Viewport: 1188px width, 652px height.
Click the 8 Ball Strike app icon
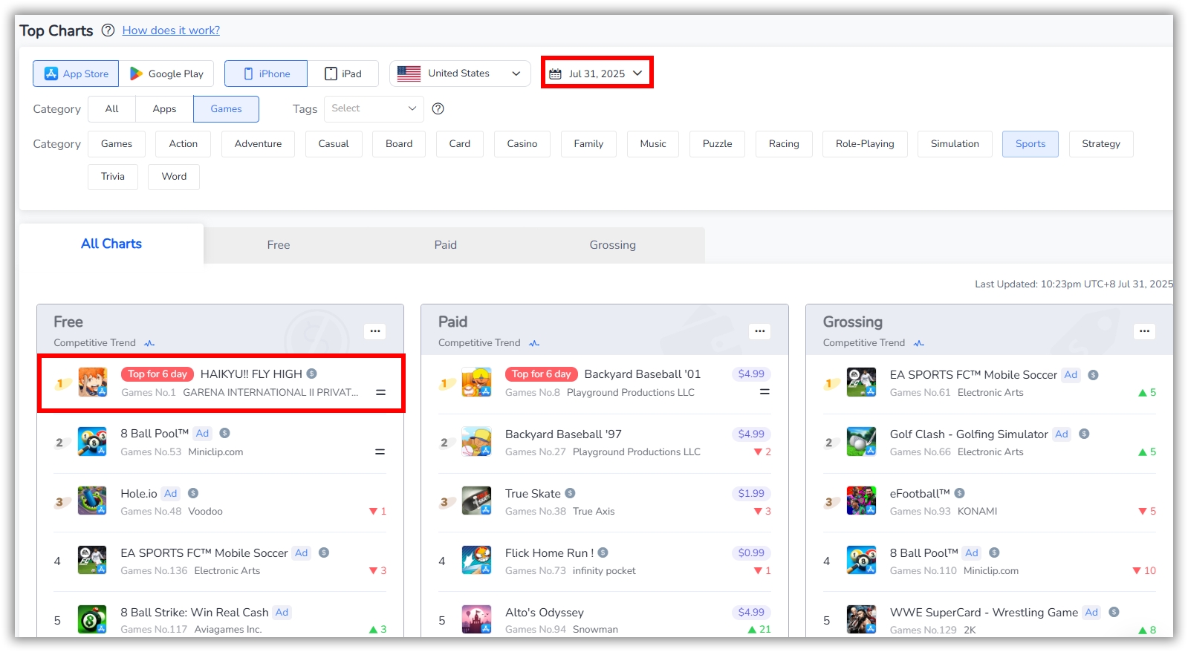(92, 619)
